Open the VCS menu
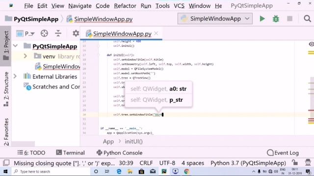Image resolution: width=314 pixels, height=176 pixels. (x=179, y=6)
